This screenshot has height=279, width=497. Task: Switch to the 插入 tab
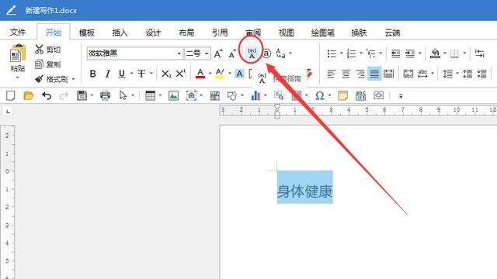(x=120, y=33)
